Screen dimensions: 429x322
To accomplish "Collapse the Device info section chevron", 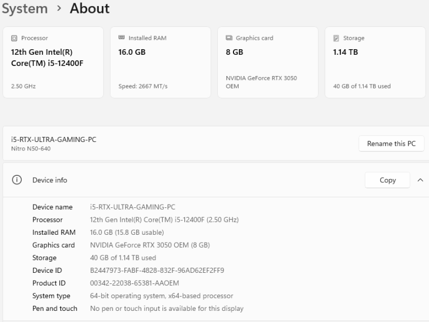I will 420,180.
